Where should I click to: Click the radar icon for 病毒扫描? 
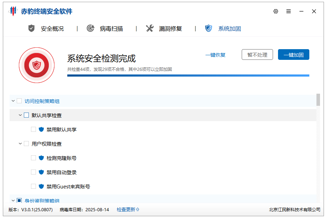coord(90,28)
